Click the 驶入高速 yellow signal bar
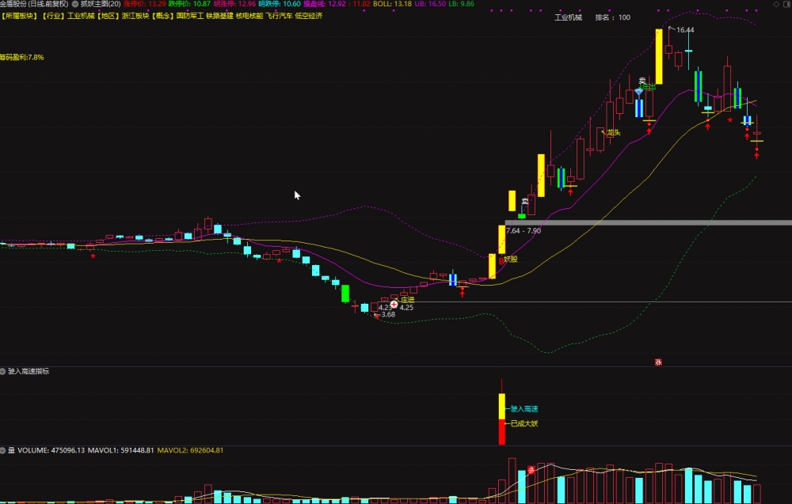The width and height of the screenshot is (792, 504). tap(501, 406)
